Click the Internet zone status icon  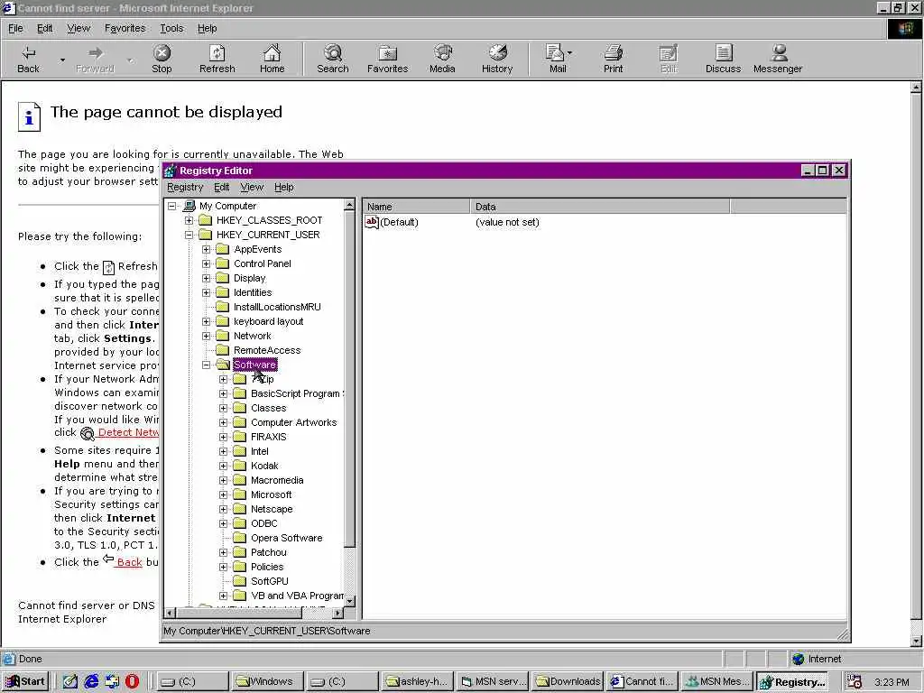coord(798,659)
